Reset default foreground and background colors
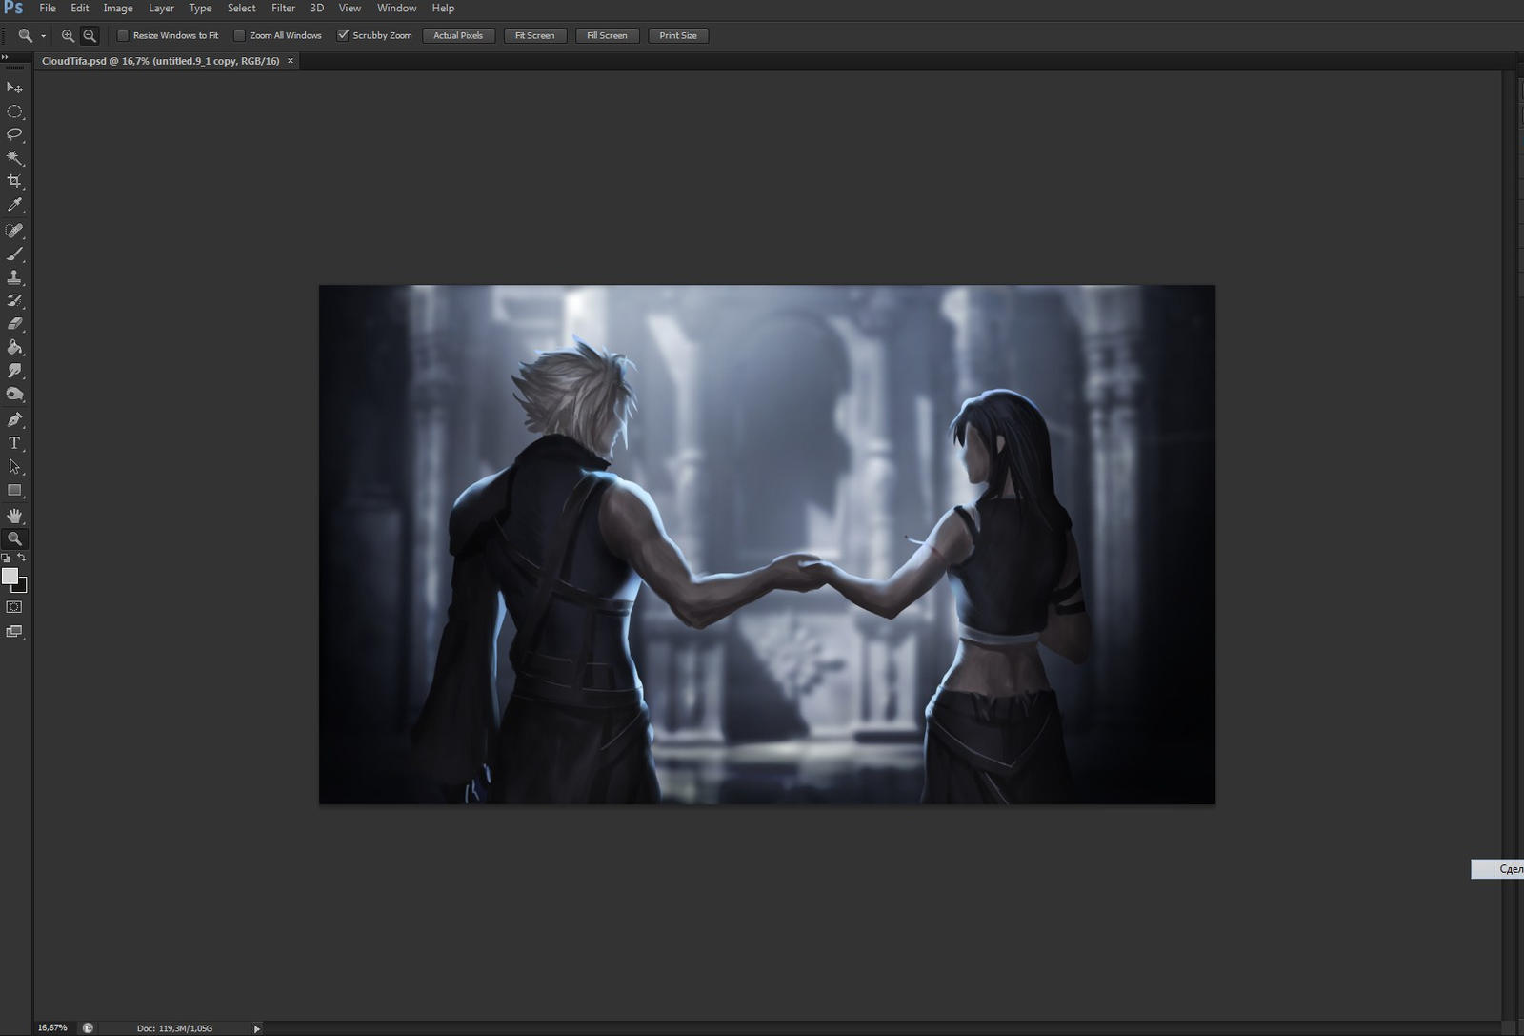This screenshot has width=1524, height=1036. coord(6,558)
